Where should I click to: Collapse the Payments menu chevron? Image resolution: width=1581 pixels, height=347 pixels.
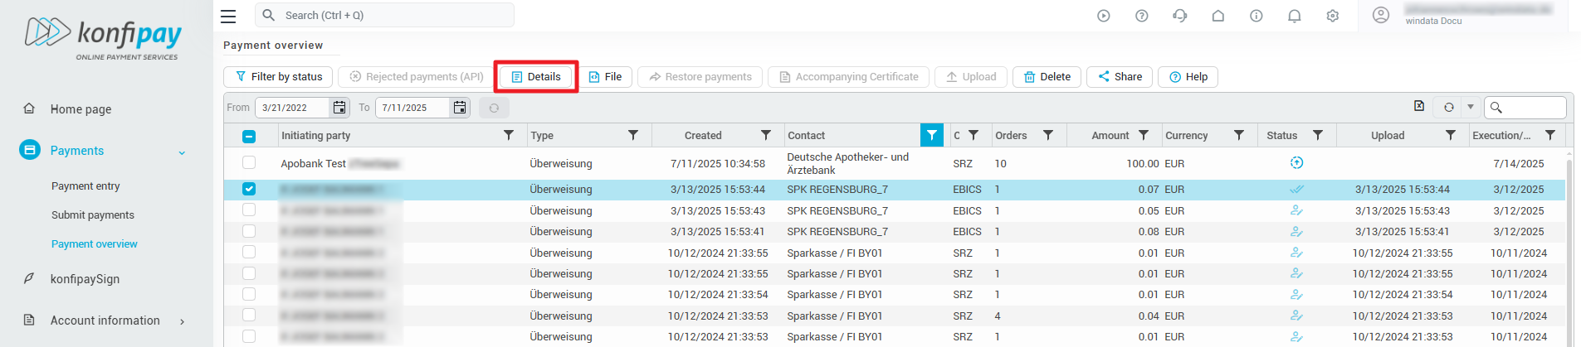[x=182, y=152]
